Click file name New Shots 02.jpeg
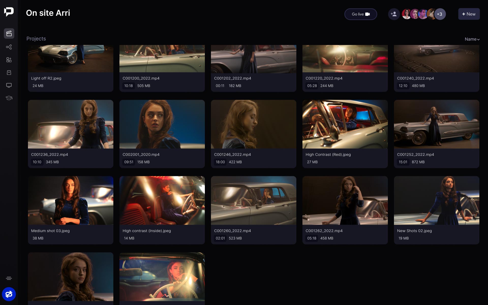This screenshot has height=305, width=488. pyautogui.click(x=415, y=231)
